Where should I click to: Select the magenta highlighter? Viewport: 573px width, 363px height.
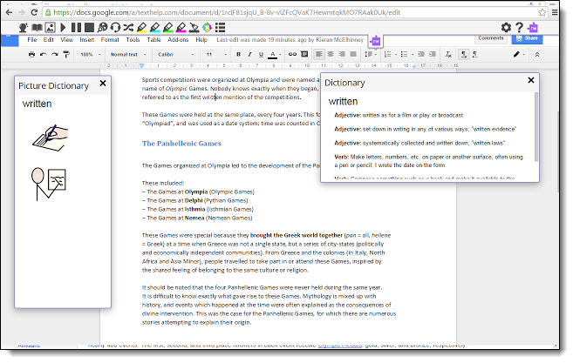click(x=181, y=28)
